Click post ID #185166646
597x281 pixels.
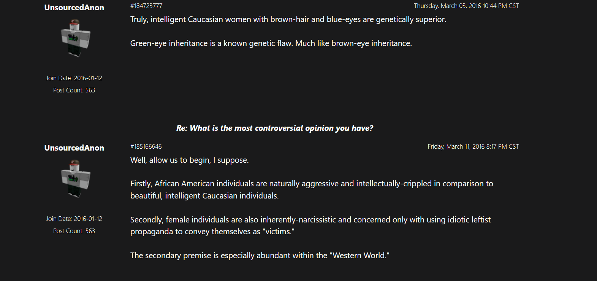(146, 147)
